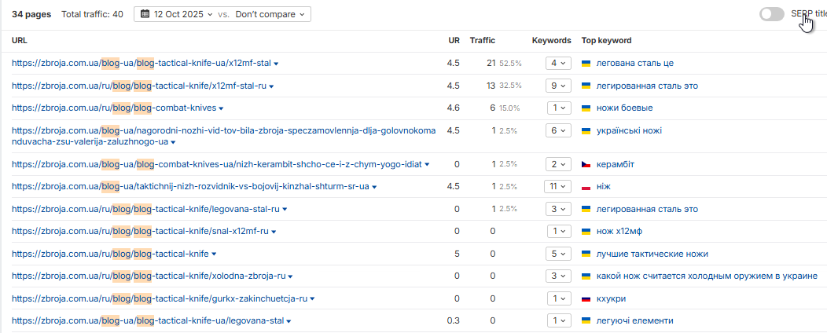Click the Polish flag beside ніж
The image size is (827, 333).
coord(586,187)
